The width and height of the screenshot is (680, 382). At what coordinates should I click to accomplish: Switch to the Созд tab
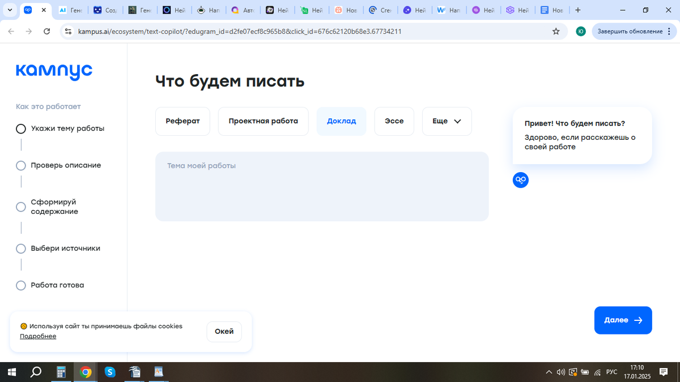point(106,10)
